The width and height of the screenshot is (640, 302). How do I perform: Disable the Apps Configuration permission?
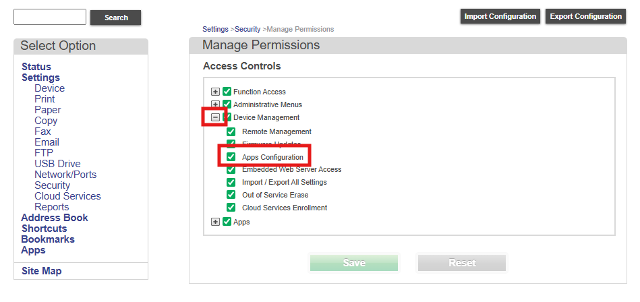(231, 157)
